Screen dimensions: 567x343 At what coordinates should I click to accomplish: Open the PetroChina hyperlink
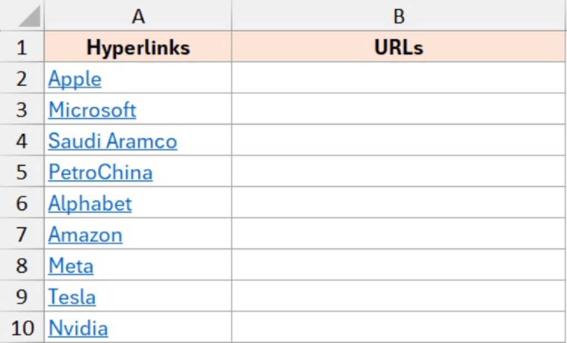[x=101, y=172]
